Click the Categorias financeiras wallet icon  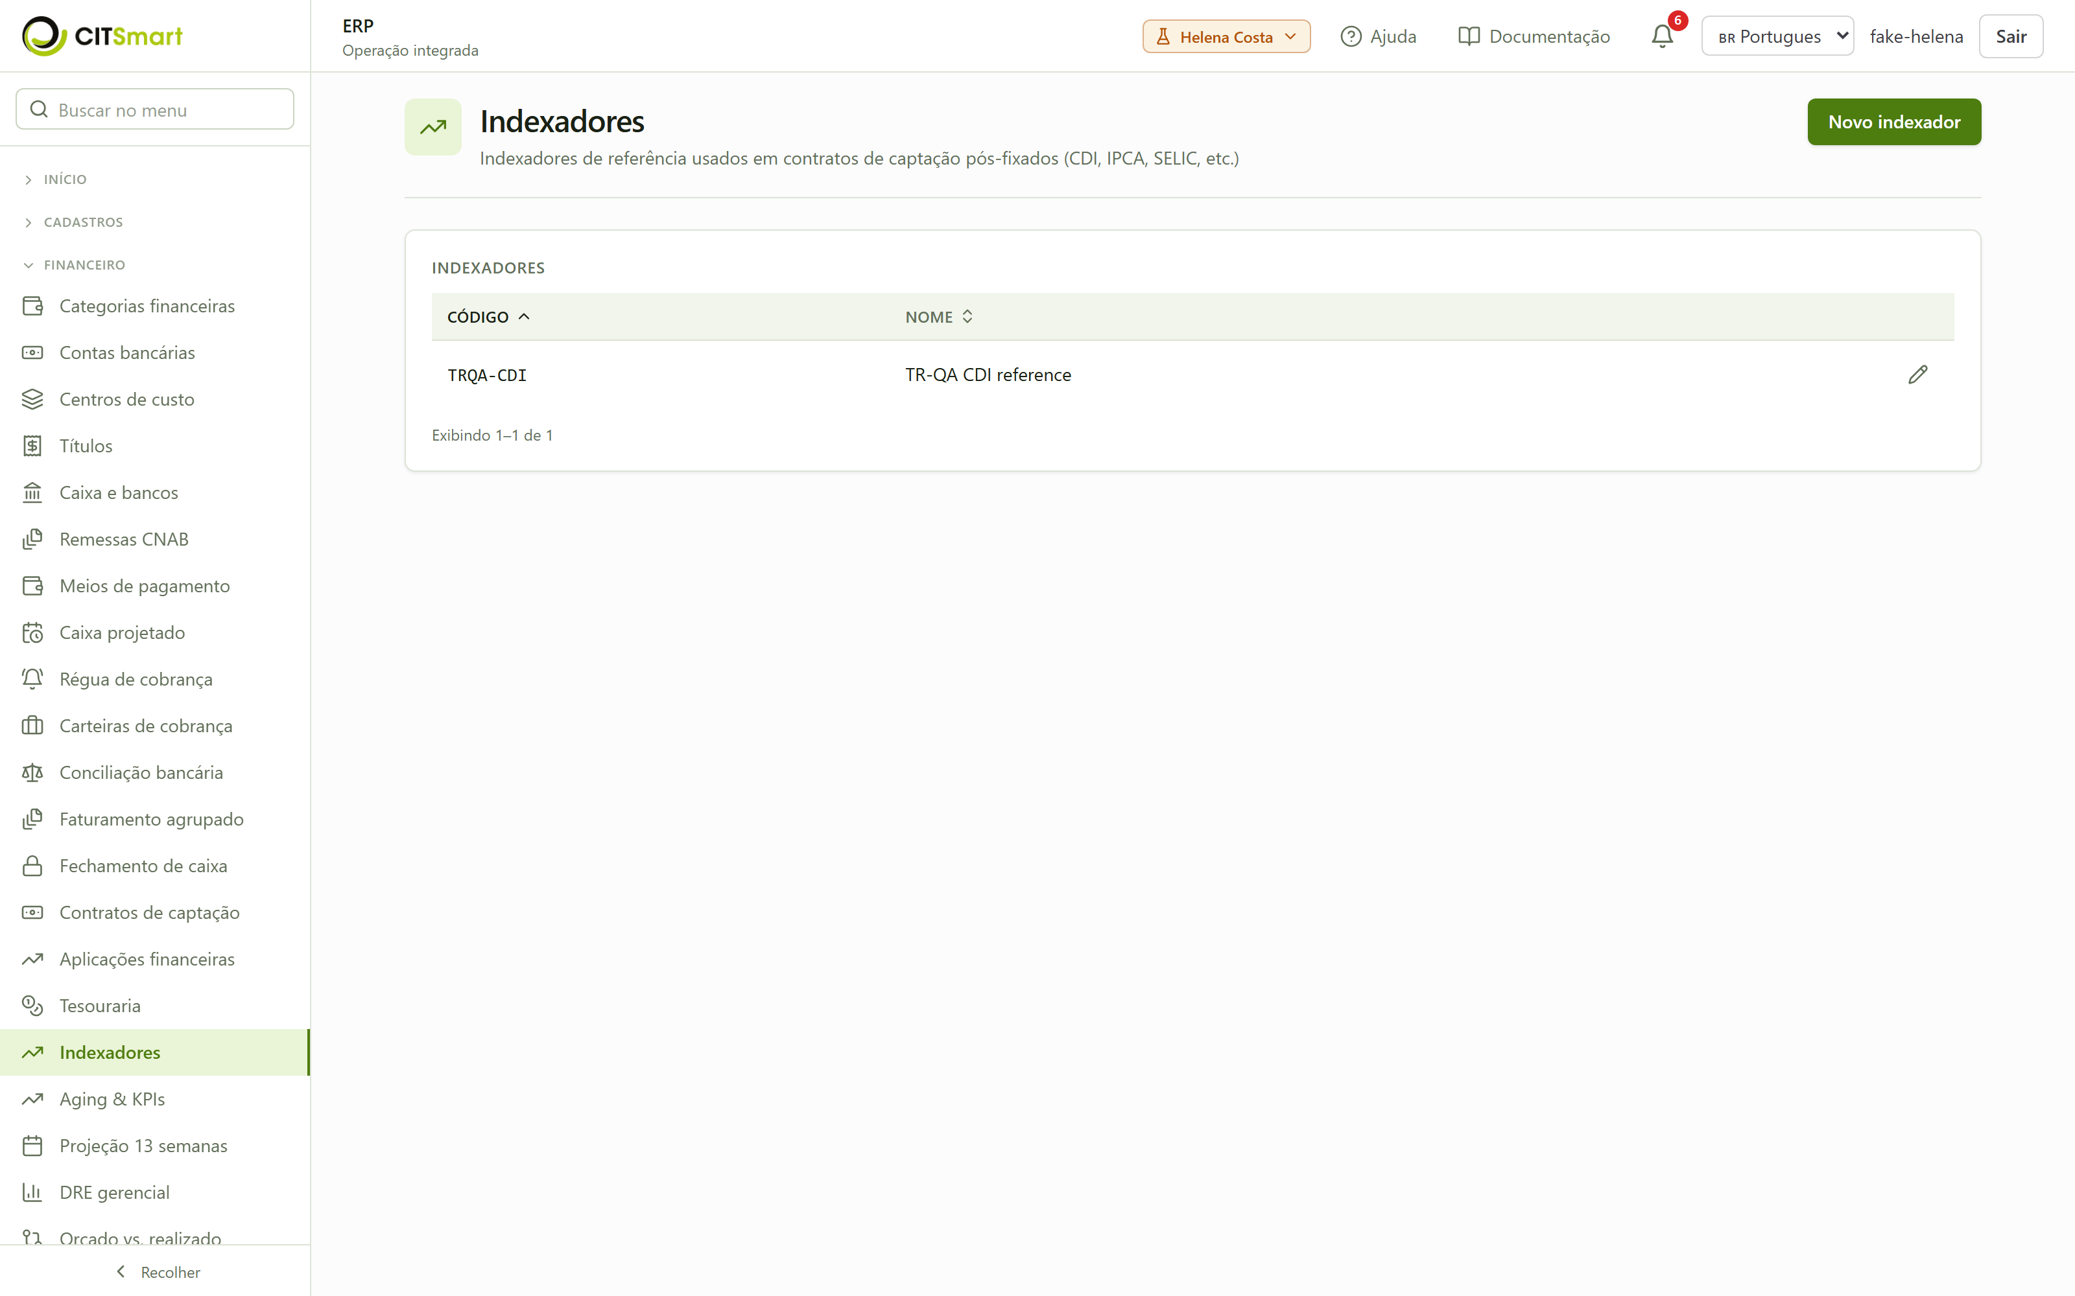coord(32,306)
